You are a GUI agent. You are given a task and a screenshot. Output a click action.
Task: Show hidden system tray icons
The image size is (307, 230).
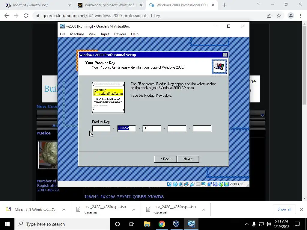point(247,224)
